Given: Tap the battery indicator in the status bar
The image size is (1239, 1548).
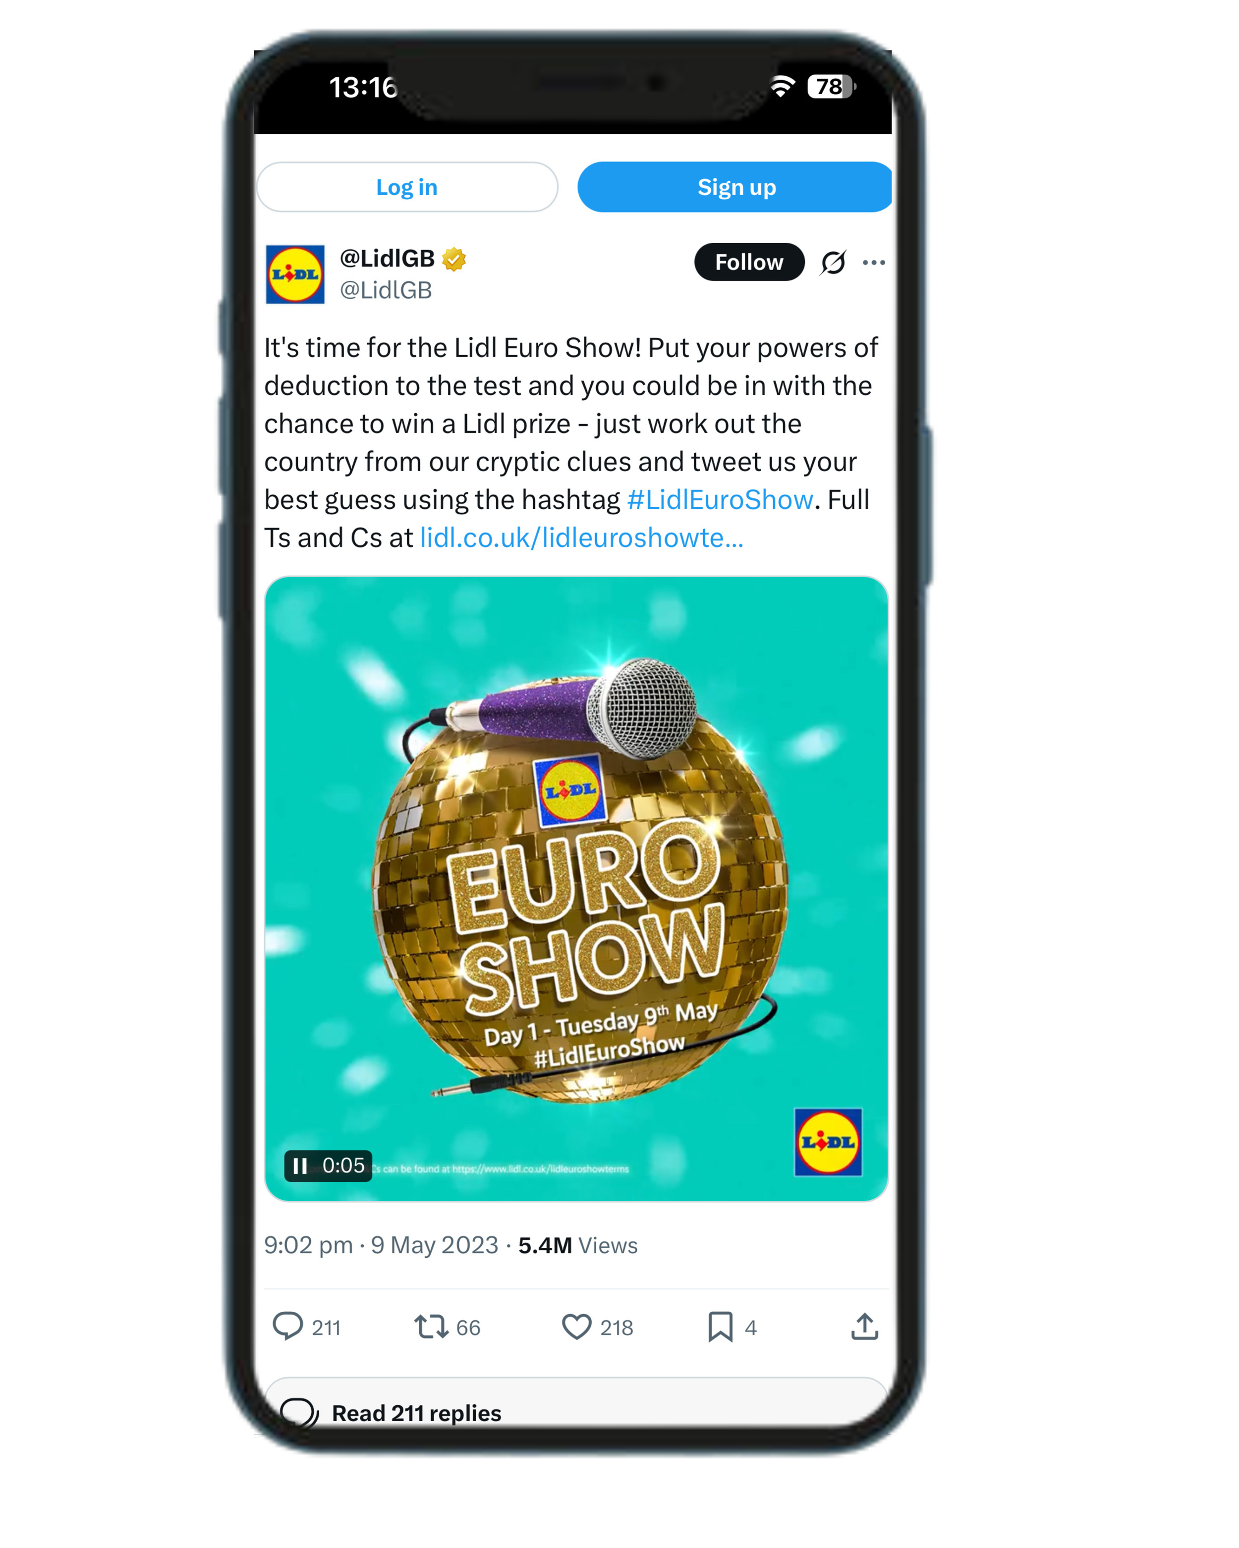Looking at the screenshot, I should tap(831, 87).
